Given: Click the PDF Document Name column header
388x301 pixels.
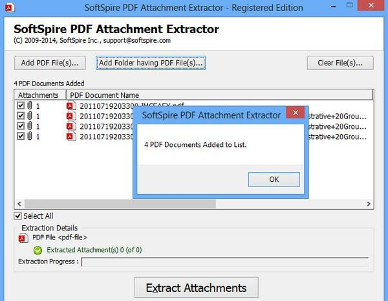Looking at the screenshot, I should click(x=219, y=95).
